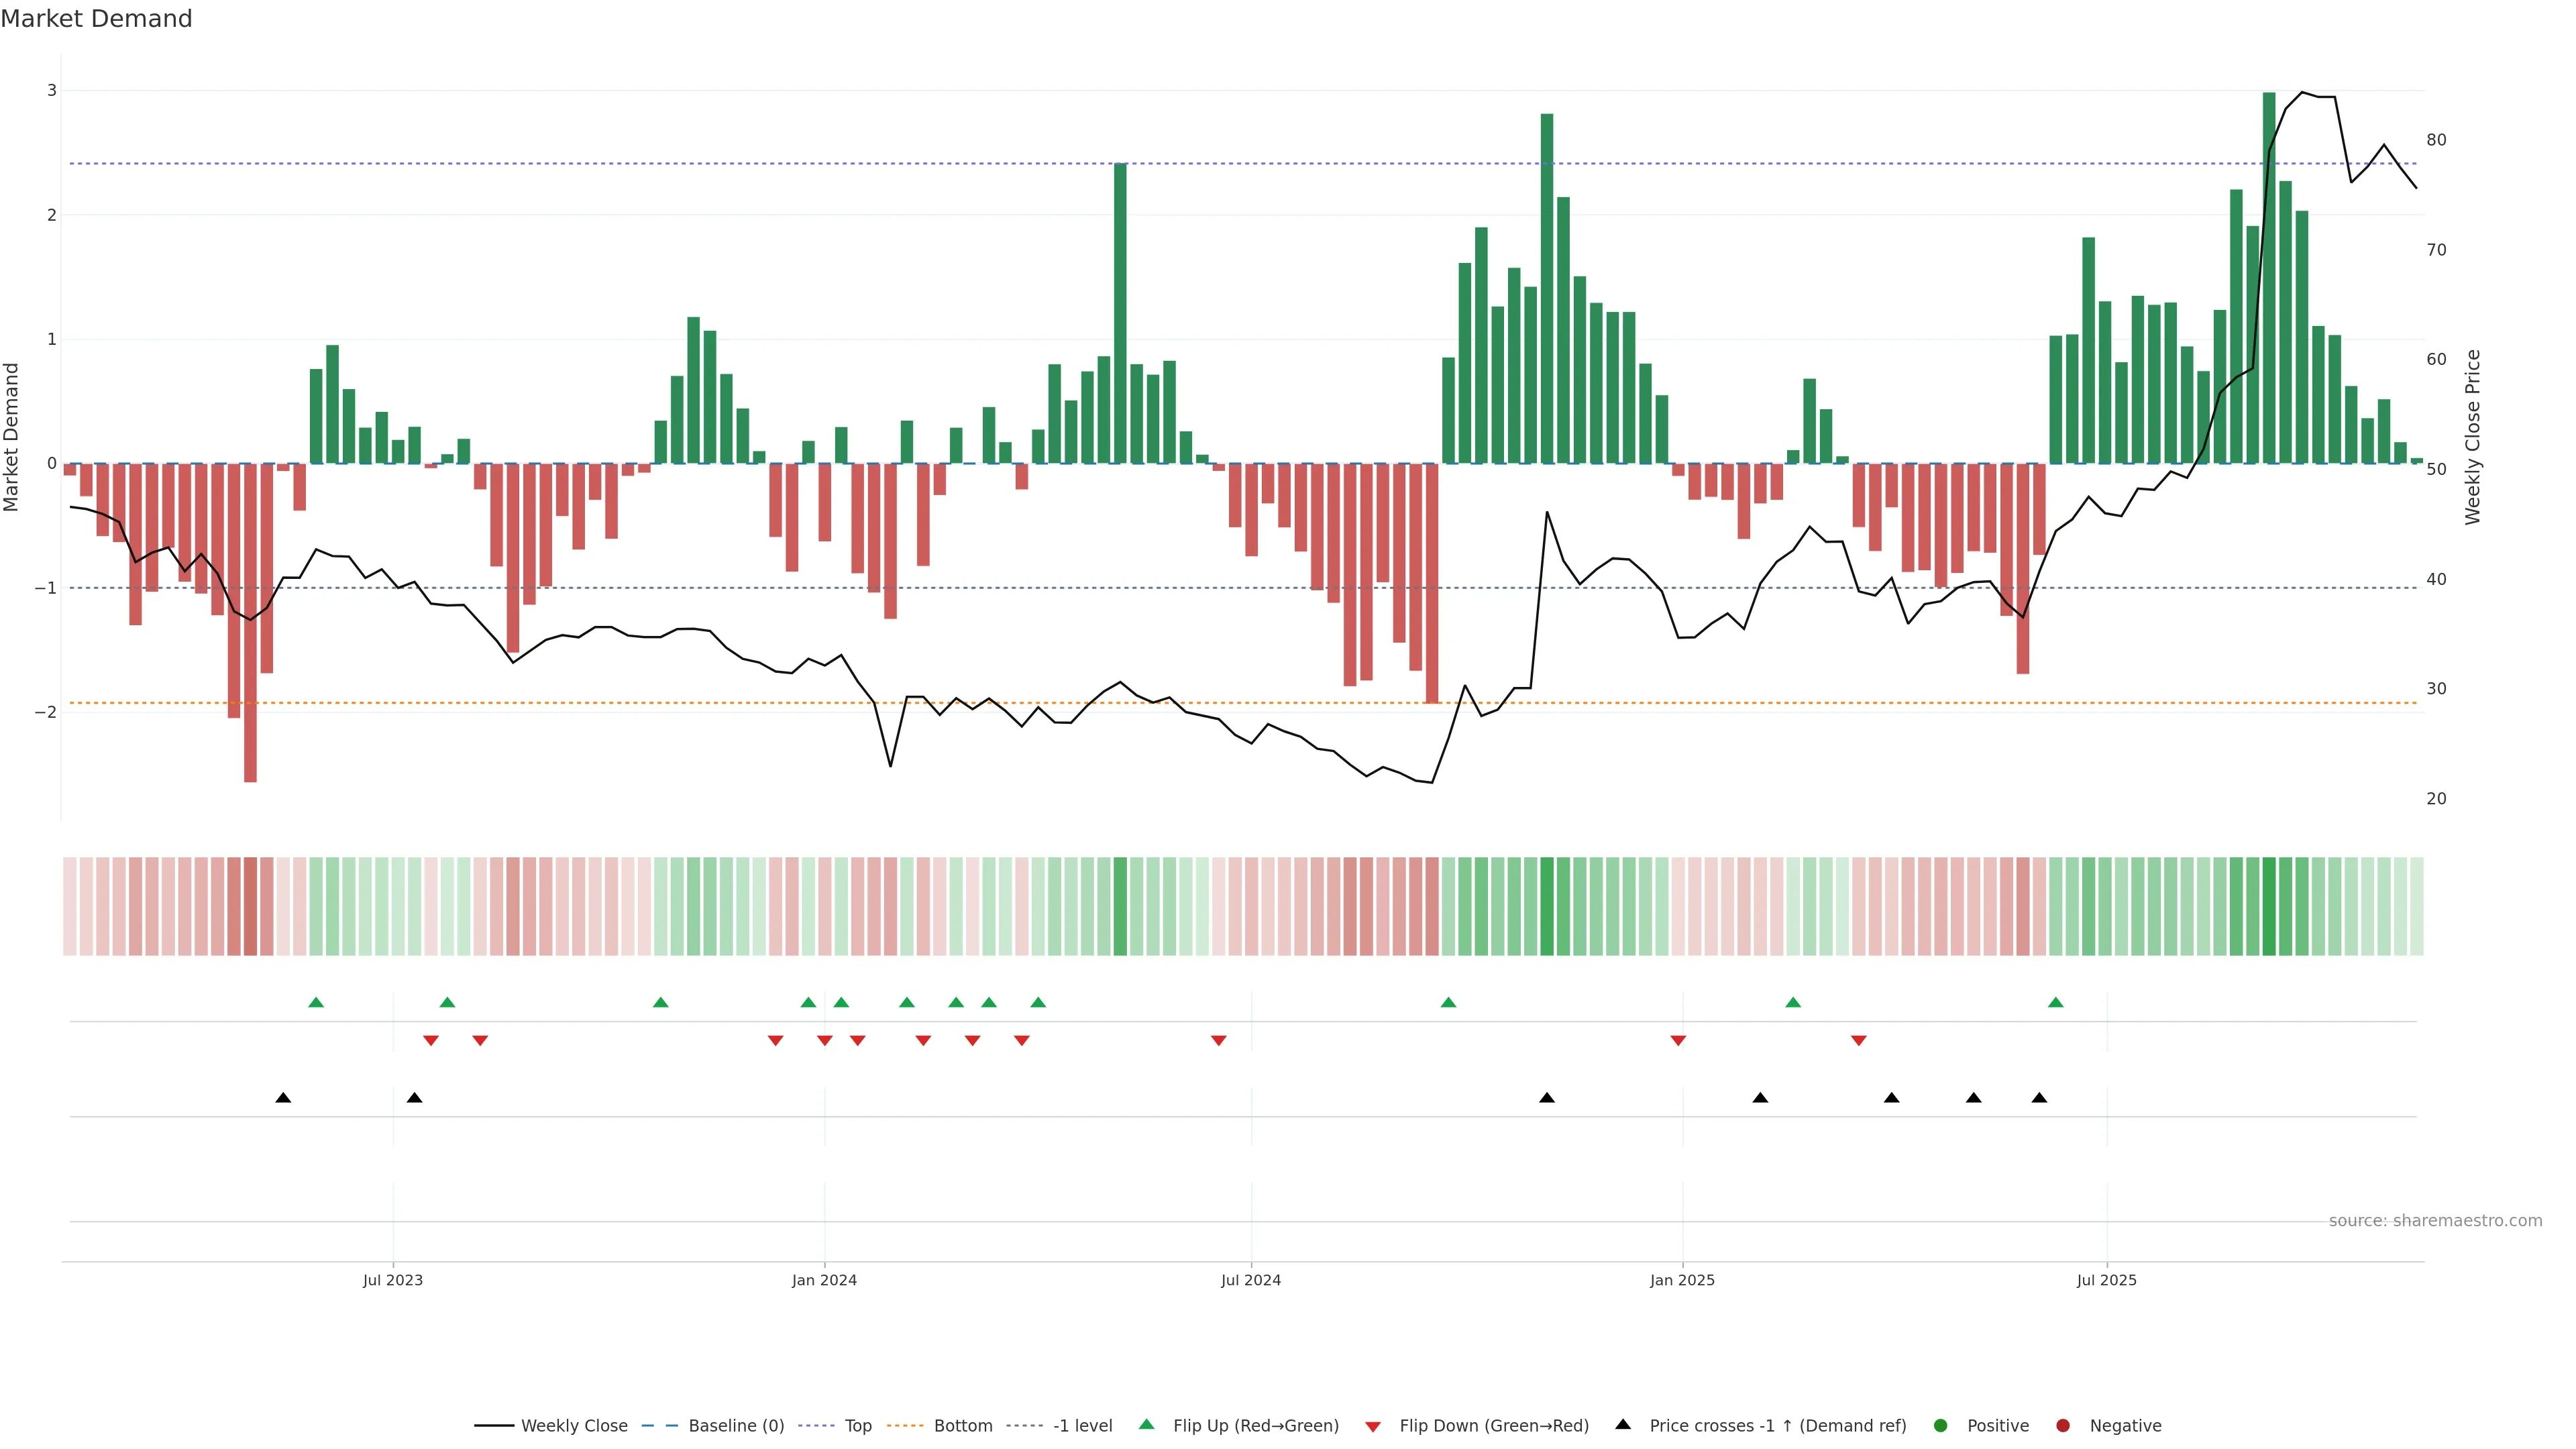Screen dimensions: 2576x1449
Task: Click Flip Up green triangle legend icon
Action: [1147, 1425]
